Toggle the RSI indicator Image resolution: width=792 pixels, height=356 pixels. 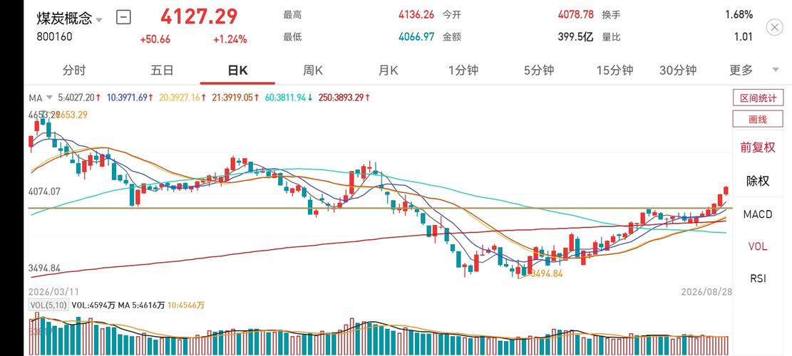pos(758,278)
